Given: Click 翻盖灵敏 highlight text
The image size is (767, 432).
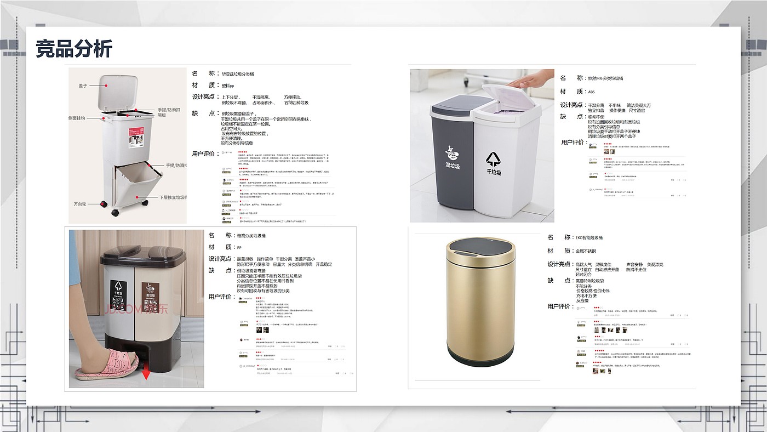Looking at the screenshot, I should pos(245,259).
